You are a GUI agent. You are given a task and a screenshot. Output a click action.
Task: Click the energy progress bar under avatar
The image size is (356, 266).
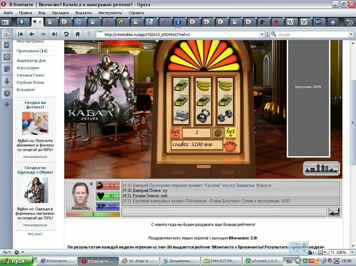click(93, 214)
